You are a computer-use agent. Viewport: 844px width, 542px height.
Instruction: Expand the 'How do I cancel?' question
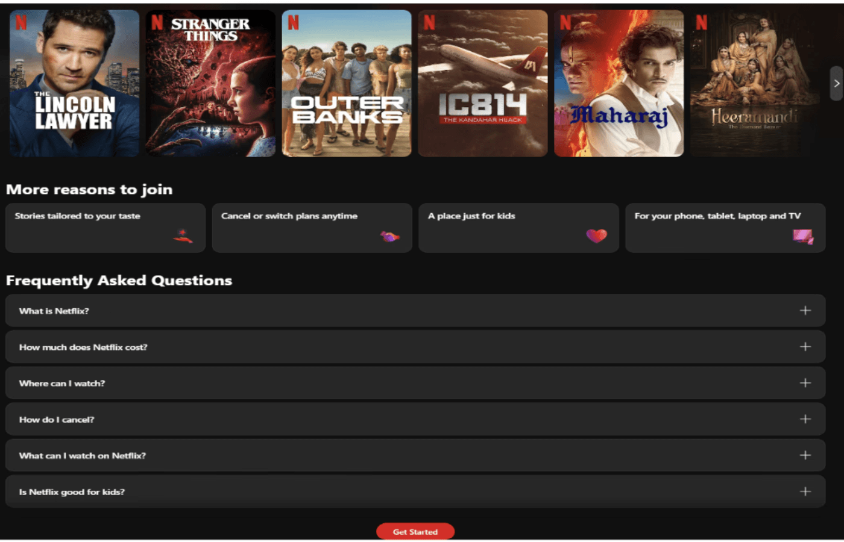tap(415, 419)
